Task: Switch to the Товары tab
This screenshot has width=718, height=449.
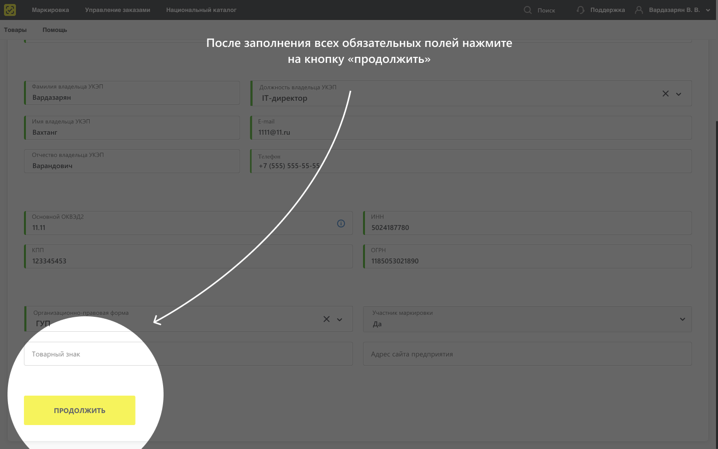Action: 15,30
